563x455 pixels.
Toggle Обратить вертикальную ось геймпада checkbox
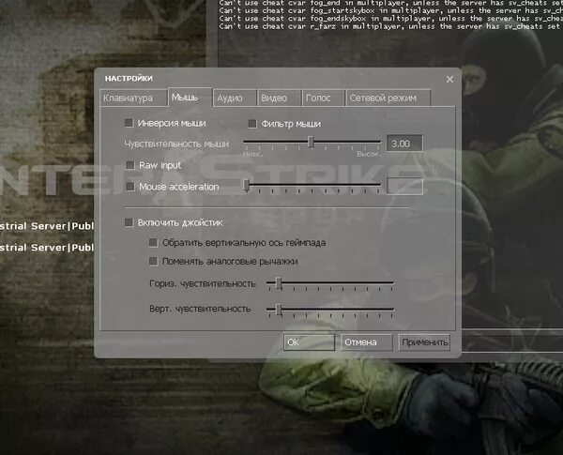click(x=153, y=242)
